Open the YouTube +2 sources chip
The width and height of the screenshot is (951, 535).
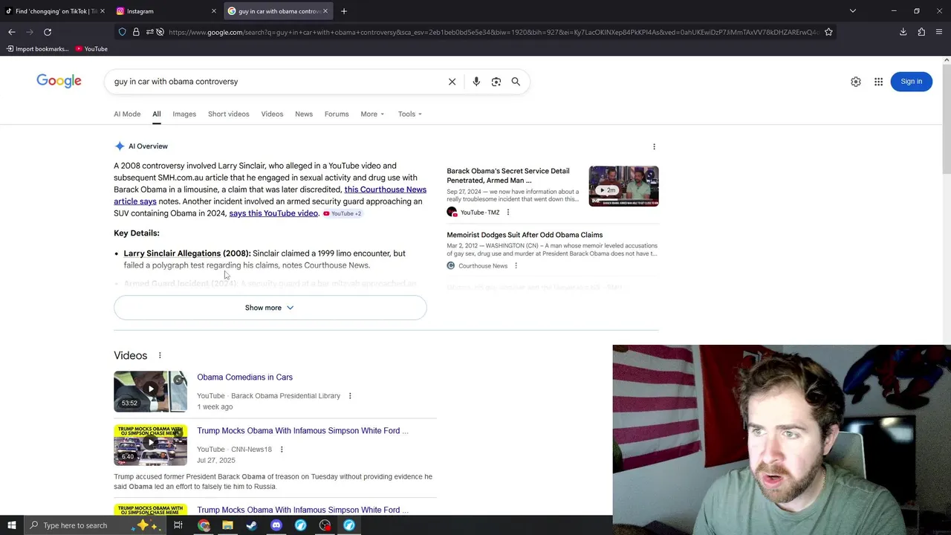tap(343, 214)
